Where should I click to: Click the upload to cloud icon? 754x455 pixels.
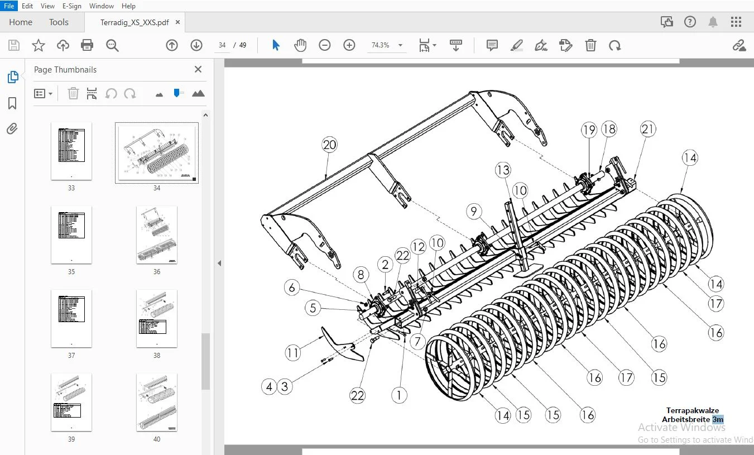pos(63,45)
